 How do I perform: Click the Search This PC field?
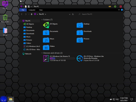(x=100, y=14)
